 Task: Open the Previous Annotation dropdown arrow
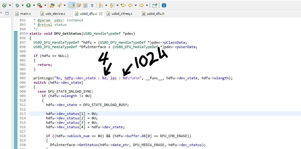click(x=117, y=5)
